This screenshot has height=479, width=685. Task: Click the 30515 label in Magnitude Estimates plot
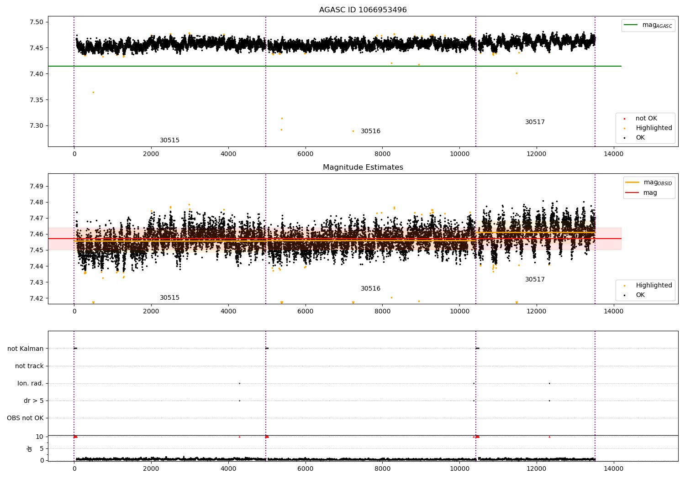169,298
